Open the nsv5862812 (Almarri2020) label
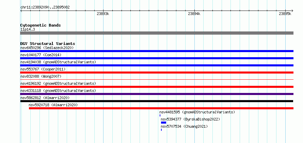This screenshot has height=143, width=303. [x=45, y=98]
